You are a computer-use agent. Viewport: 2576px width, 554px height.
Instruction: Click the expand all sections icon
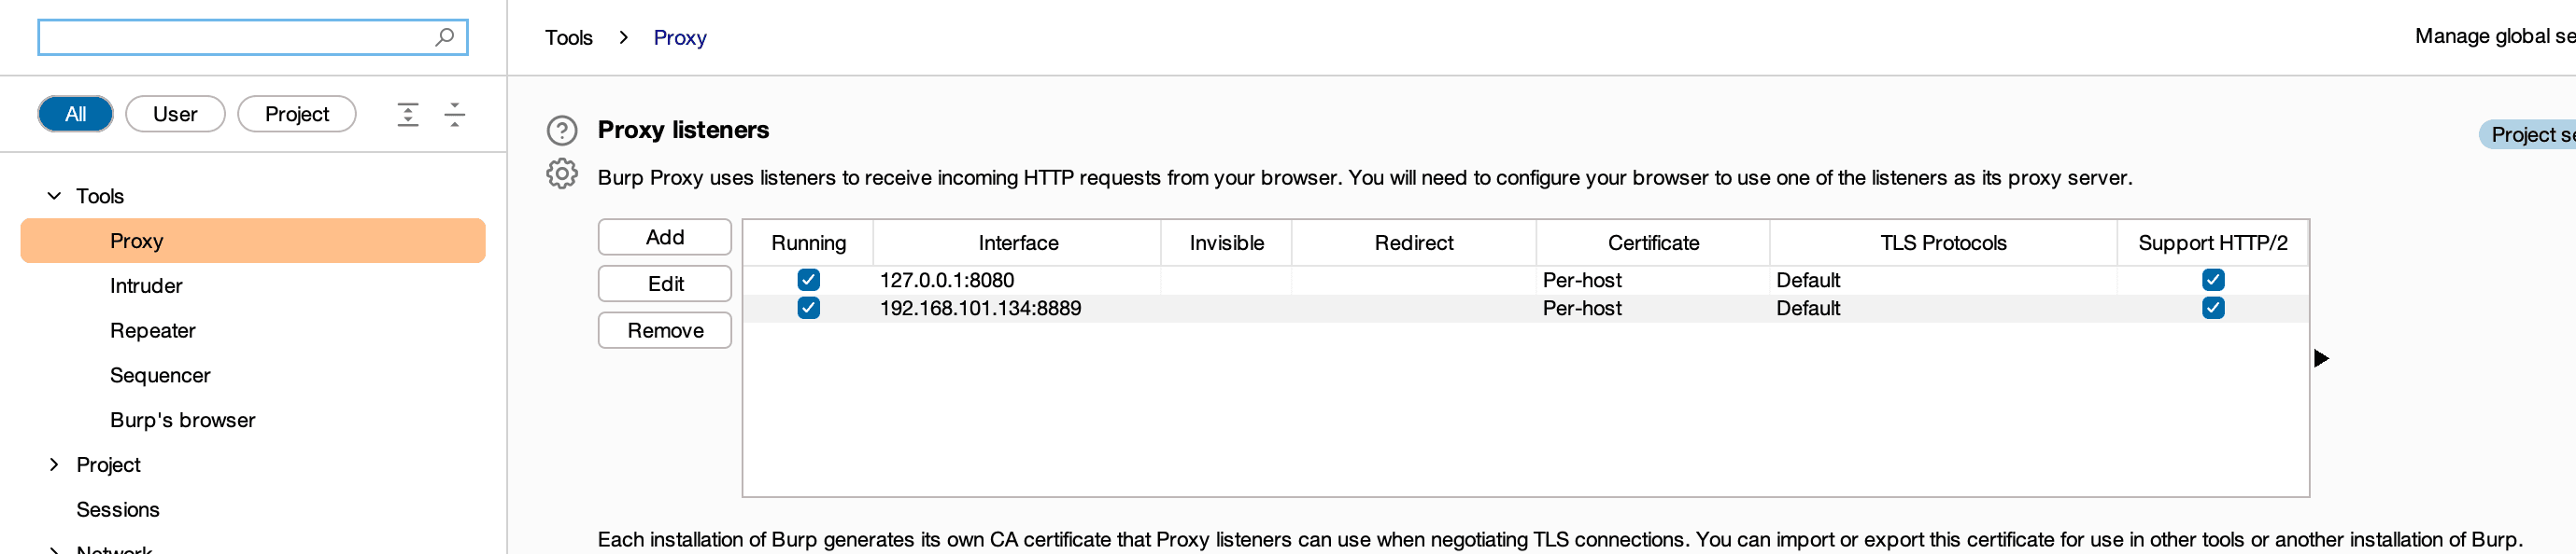(x=408, y=114)
